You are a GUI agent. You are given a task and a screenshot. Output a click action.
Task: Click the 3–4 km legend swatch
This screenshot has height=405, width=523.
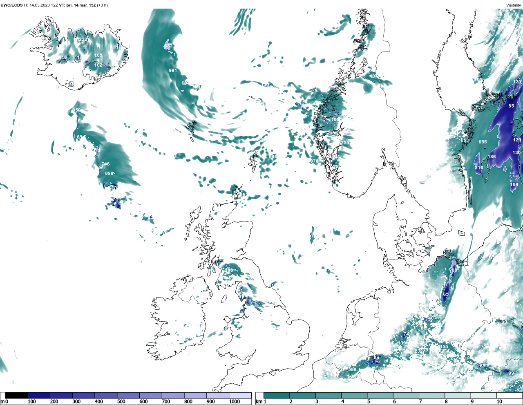[x=329, y=396]
